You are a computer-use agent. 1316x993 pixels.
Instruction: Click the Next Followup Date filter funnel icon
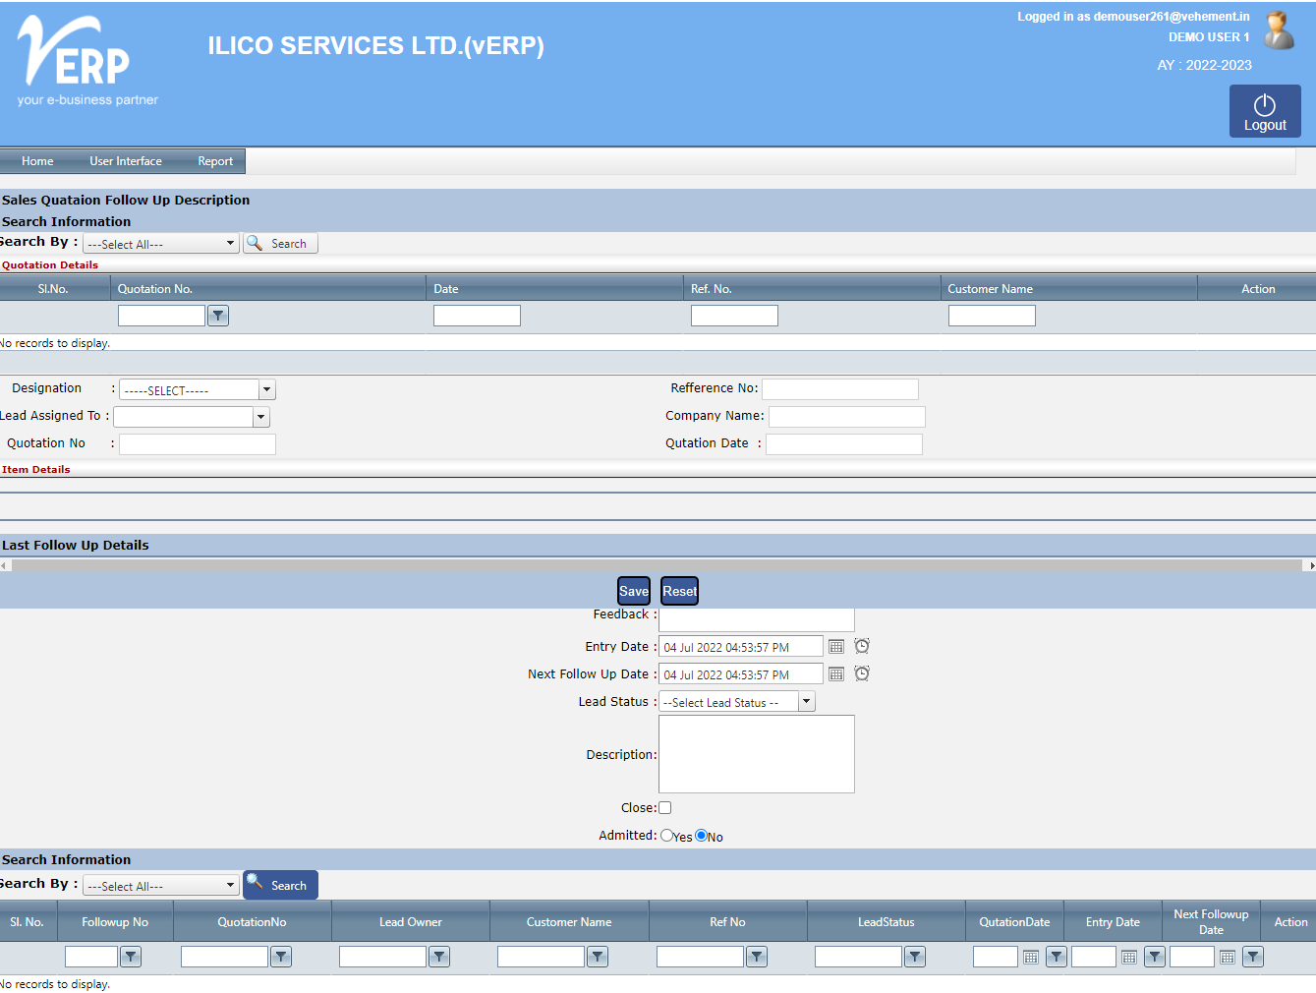click(1253, 957)
